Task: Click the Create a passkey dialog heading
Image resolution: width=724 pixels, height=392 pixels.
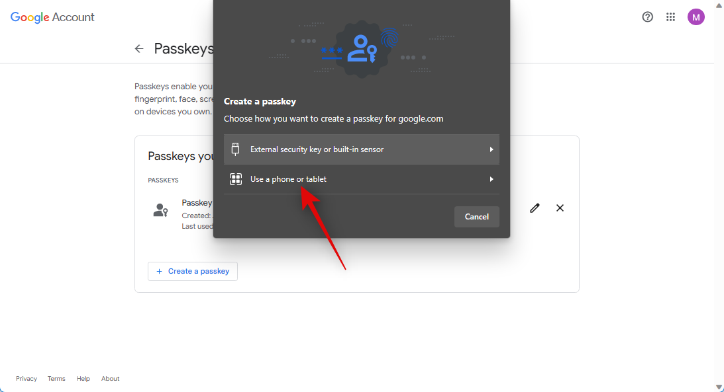Action: click(x=260, y=101)
